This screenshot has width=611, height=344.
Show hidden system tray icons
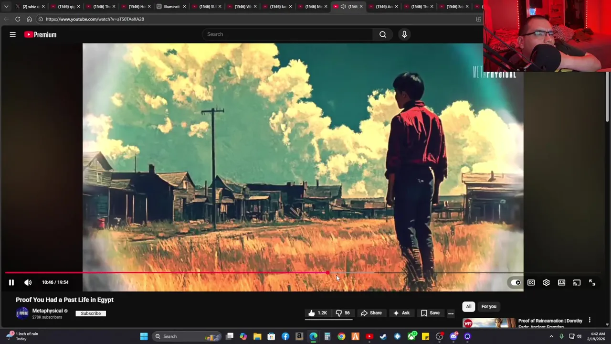[x=551, y=336]
